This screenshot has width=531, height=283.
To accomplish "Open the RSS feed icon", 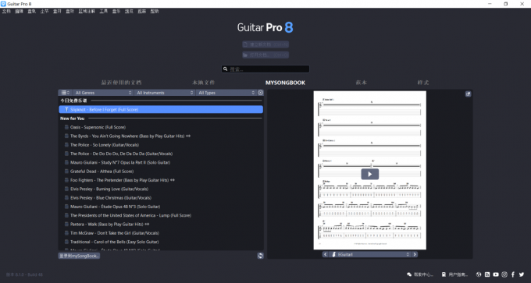I will pos(487,274).
